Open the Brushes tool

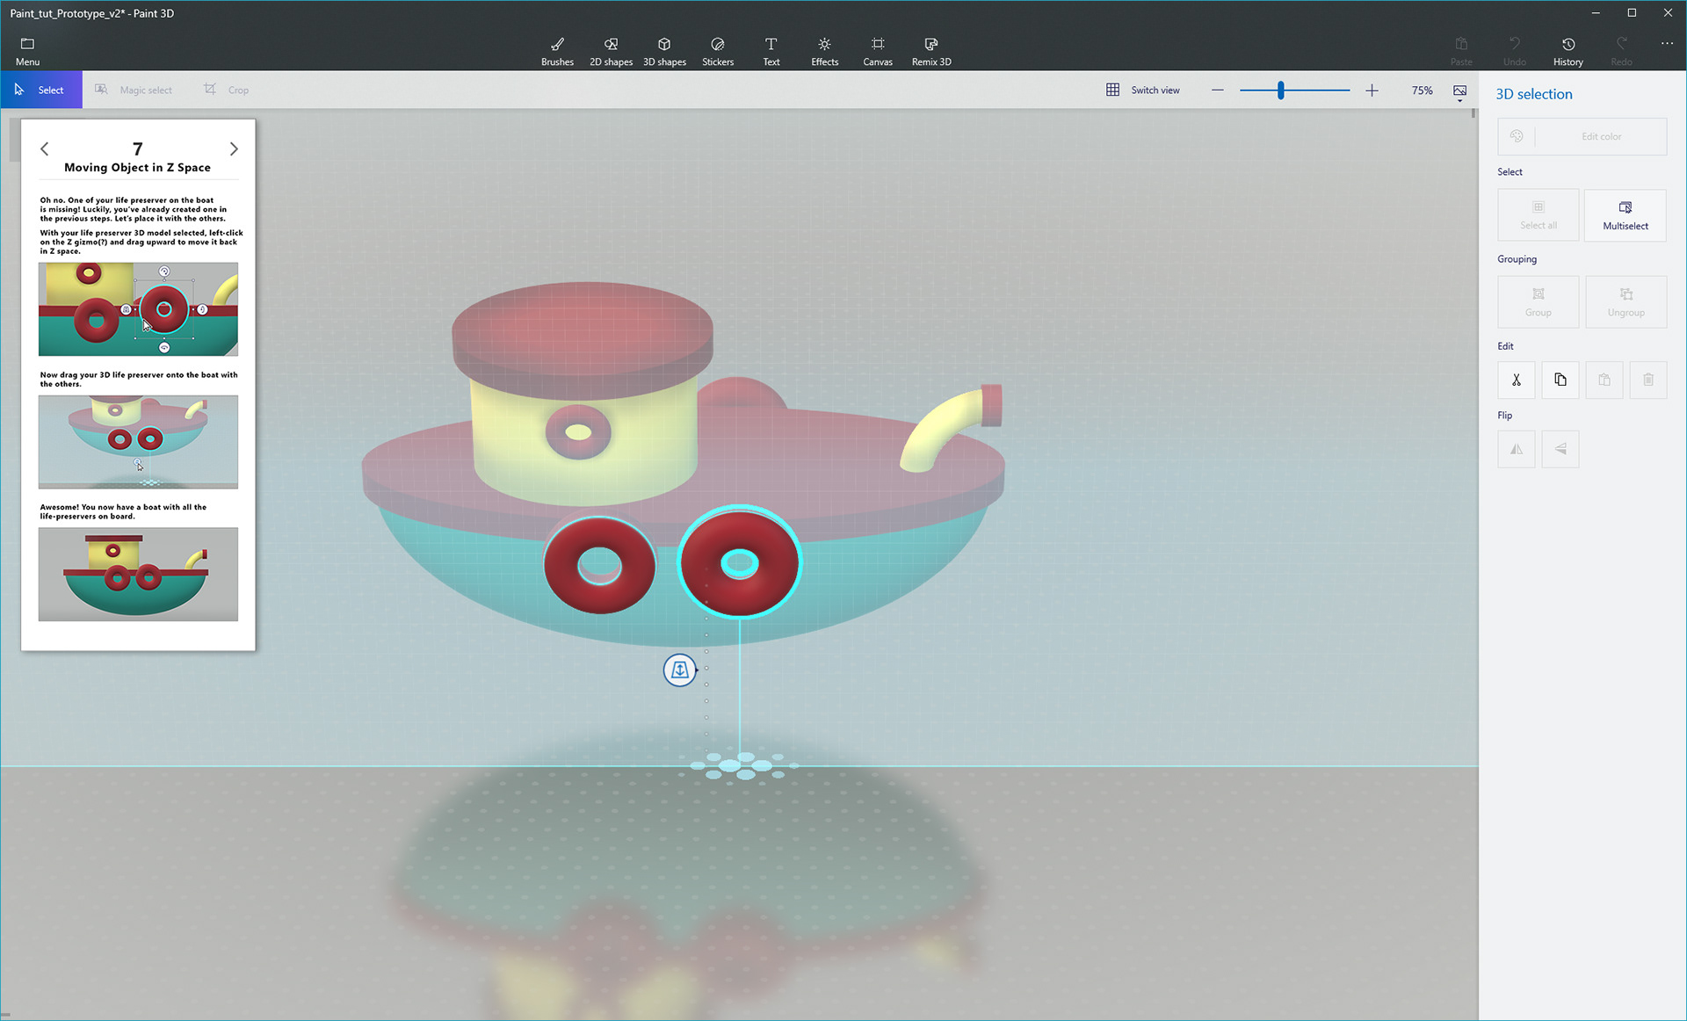pyautogui.click(x=557, y=51)
